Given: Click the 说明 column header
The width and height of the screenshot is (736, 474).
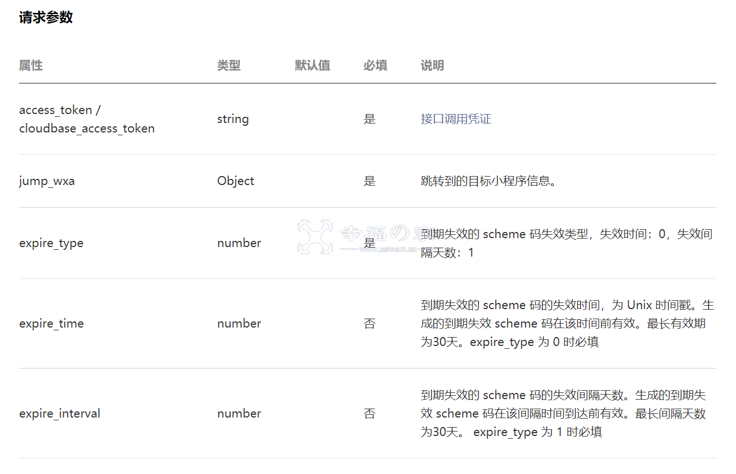Looking at the screenshot, I should coord(432,65).
